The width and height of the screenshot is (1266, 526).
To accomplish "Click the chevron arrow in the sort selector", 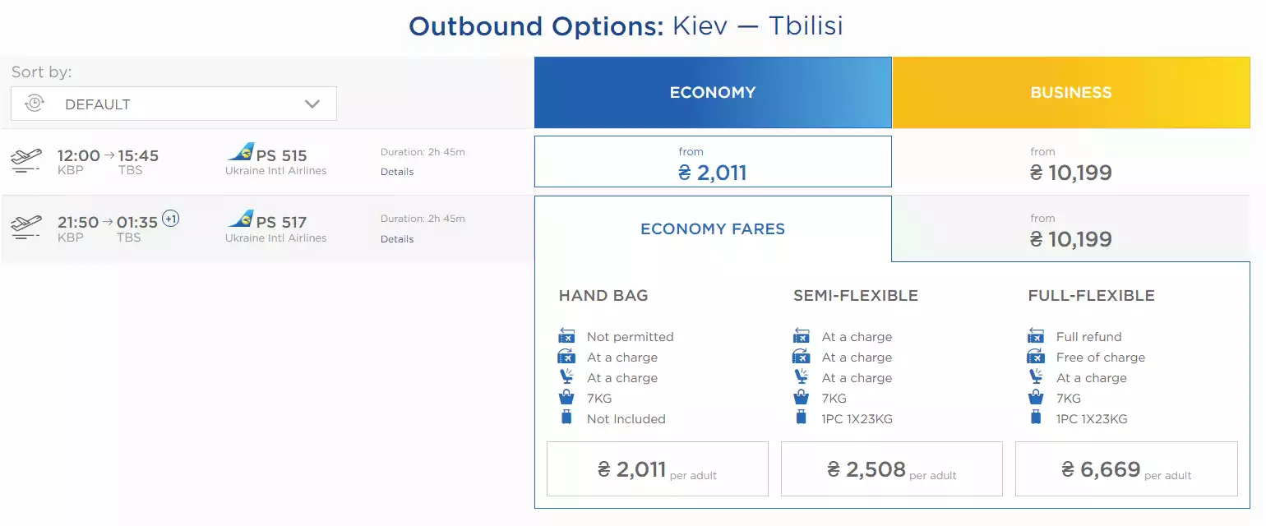I will click(312, 104).
